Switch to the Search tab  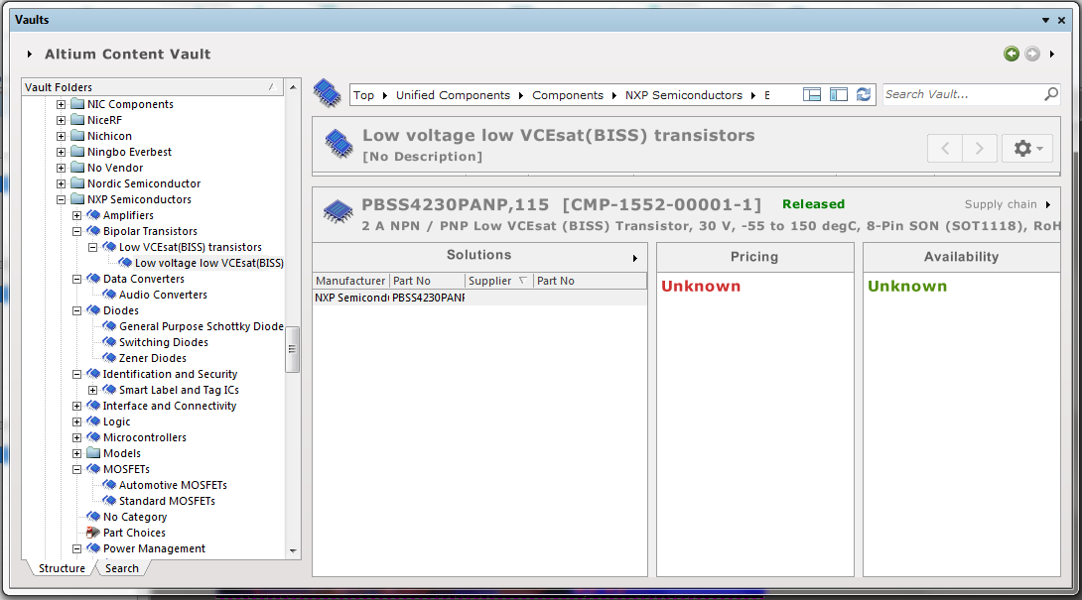click(x=121, y=568)
